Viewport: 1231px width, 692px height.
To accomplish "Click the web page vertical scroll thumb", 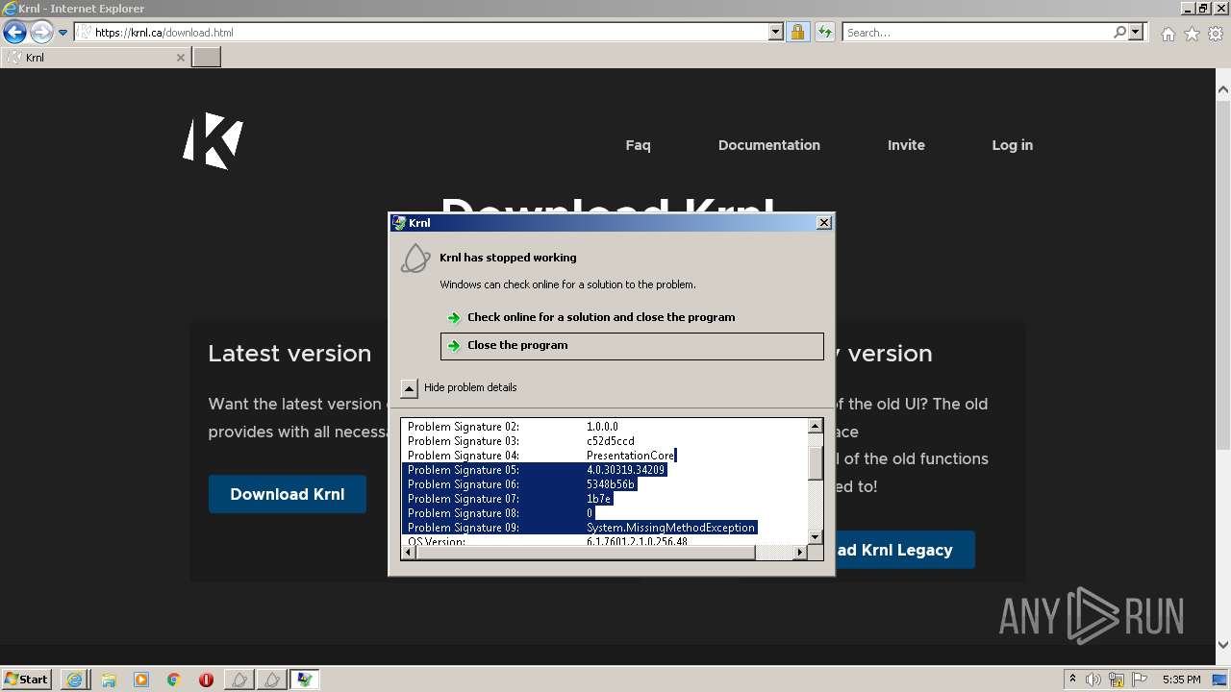I will click(x=1223, y=274).
